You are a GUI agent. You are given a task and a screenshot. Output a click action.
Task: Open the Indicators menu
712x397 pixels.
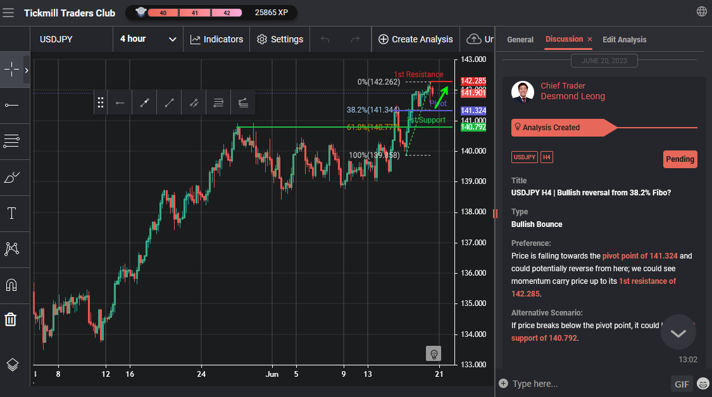pyautogui.click(x=216, y=39)
